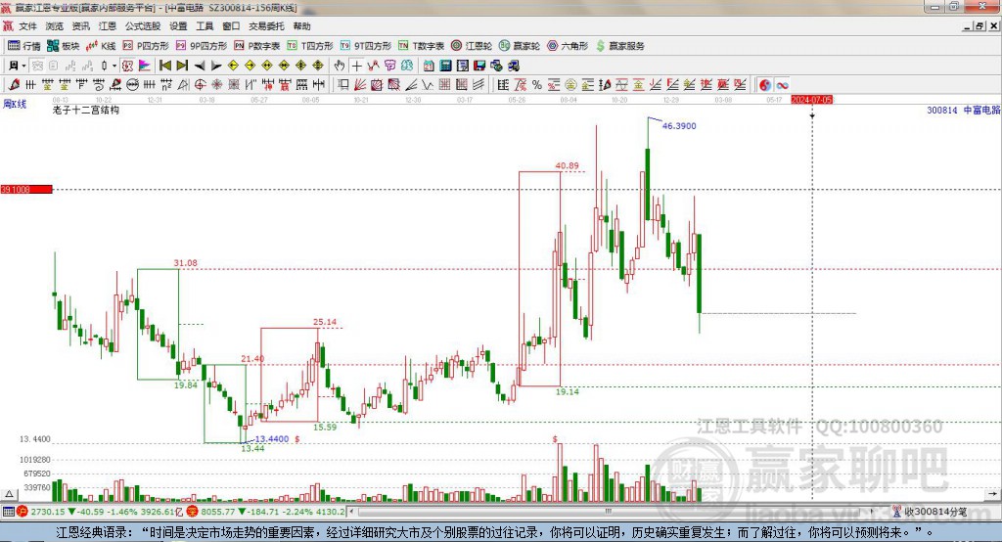Click the red-blue yin-yang icon
Screen dimensions: 1002x542
point(765,85)
